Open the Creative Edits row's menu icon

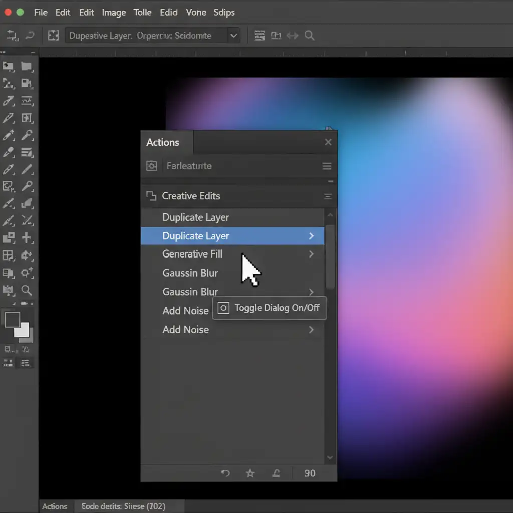328,197
